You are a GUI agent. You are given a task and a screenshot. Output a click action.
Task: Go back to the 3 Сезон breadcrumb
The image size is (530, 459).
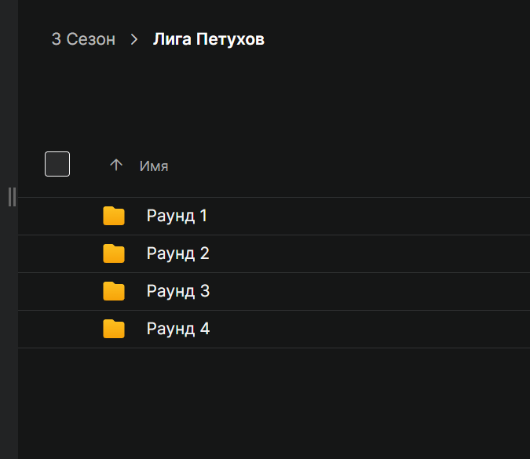point(83,39)
